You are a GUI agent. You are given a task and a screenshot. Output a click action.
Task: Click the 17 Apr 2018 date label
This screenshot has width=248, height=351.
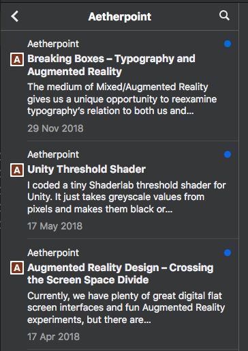[x=54, y=337]
